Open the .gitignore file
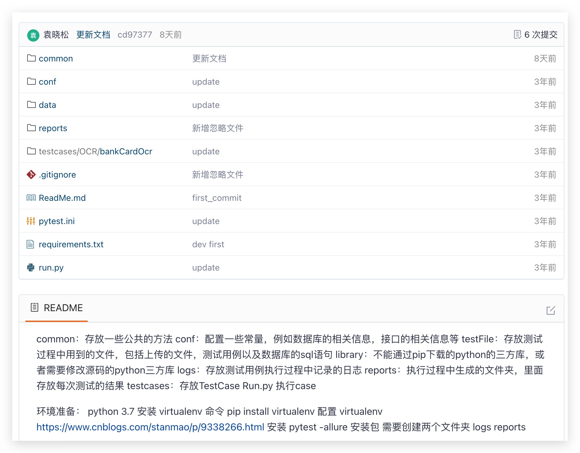 (x=57, y=175)
